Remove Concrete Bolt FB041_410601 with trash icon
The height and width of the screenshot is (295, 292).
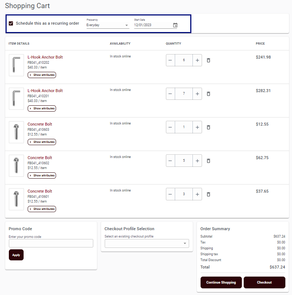pos(208,194)
